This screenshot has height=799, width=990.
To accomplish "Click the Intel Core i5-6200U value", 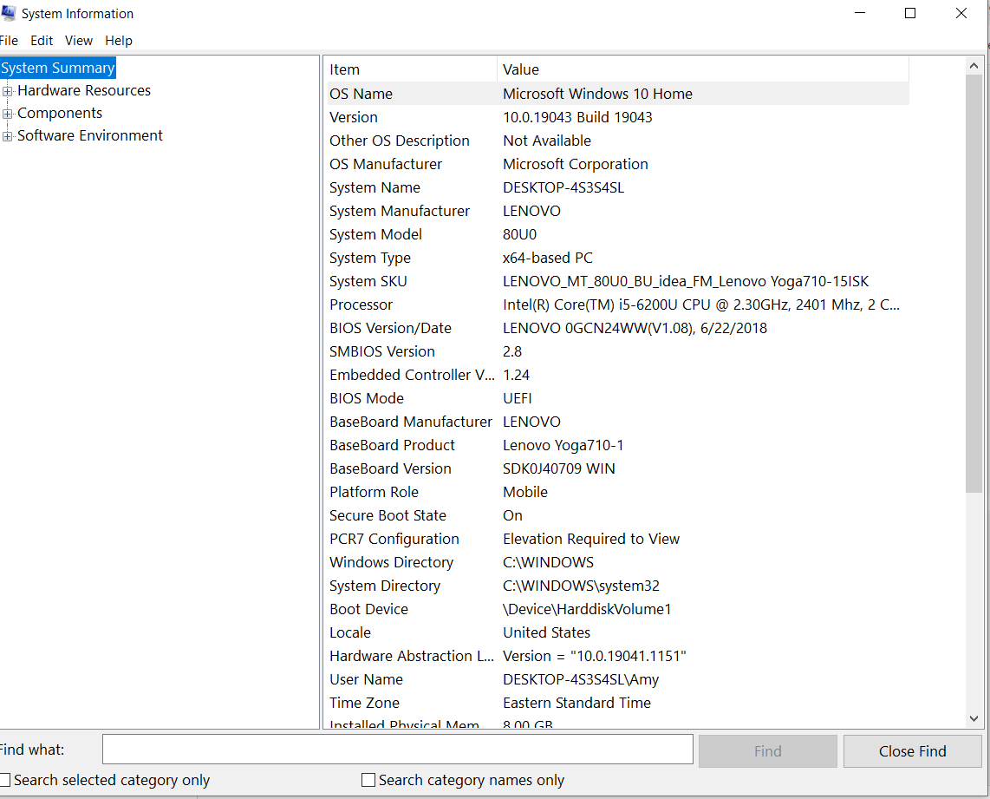I will 701,305.
